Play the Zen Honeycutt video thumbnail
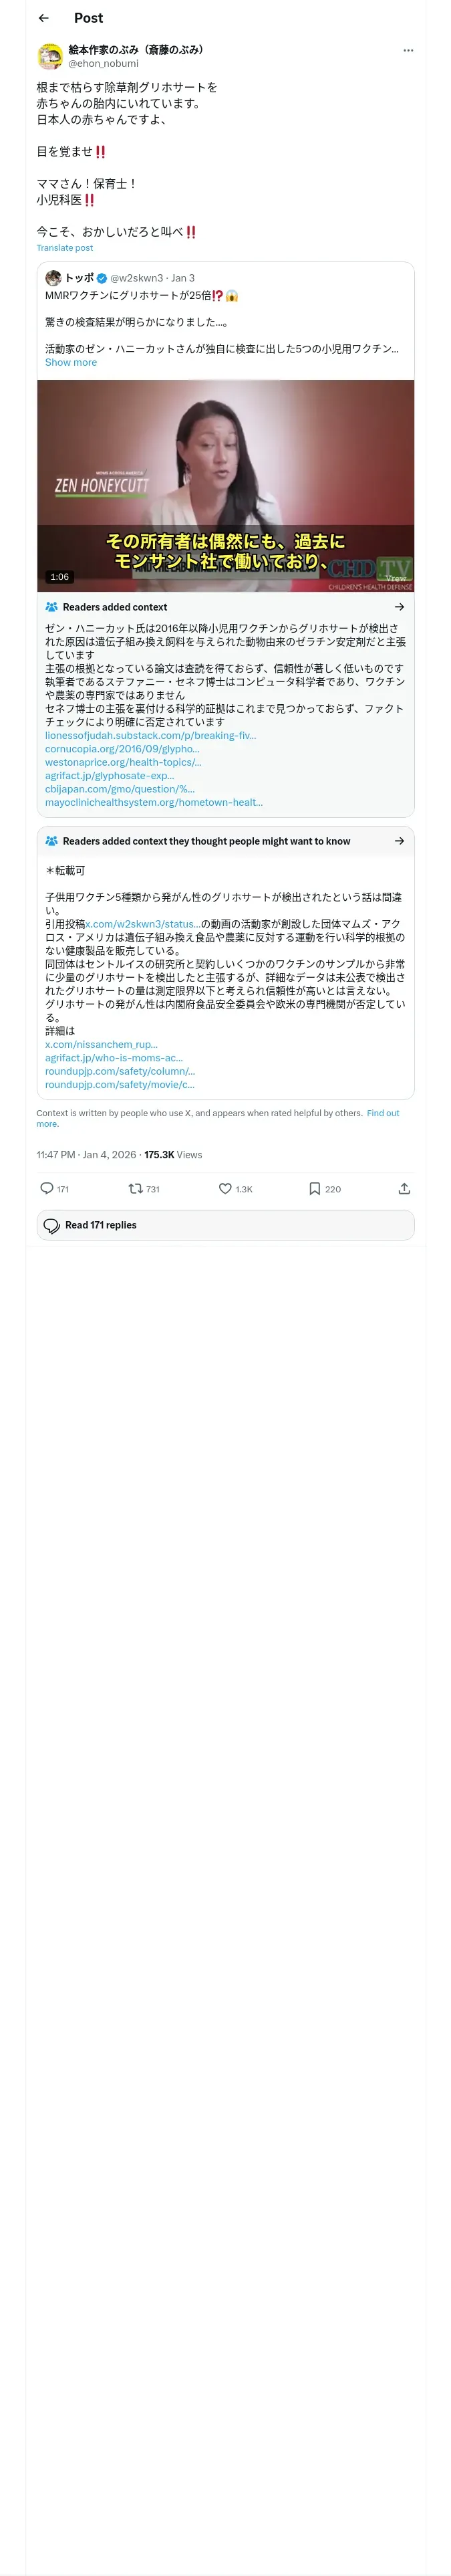The width and height of the screenshot is (451, 2576). 225,485
